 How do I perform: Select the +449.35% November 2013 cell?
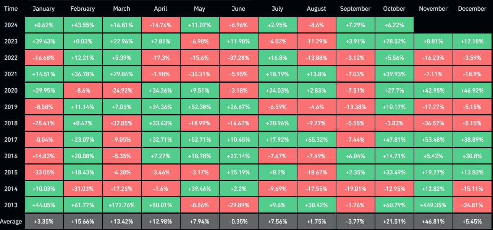433,205
